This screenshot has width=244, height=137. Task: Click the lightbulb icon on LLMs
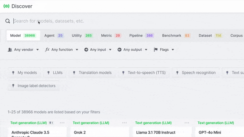(48, 73)
